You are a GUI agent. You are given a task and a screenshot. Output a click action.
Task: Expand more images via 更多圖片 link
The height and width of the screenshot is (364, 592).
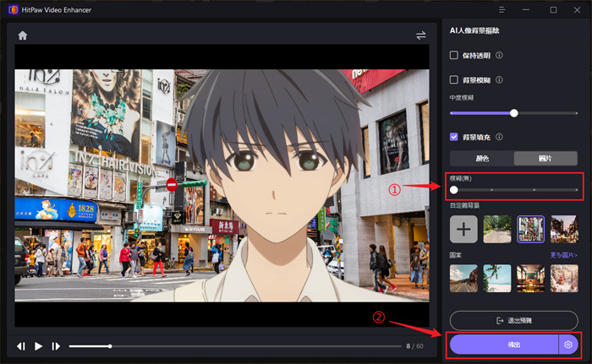[x=564, y=254]
